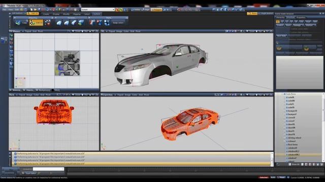Viewport: 325px width, 182px height.
Task: Click the Normals icon with the green arrow
Action: coord(81,22)
